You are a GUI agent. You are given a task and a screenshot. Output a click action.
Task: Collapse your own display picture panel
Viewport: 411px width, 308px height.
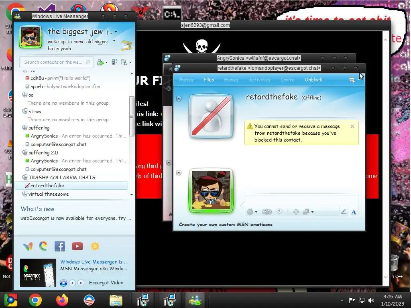[x=179, y=172]
